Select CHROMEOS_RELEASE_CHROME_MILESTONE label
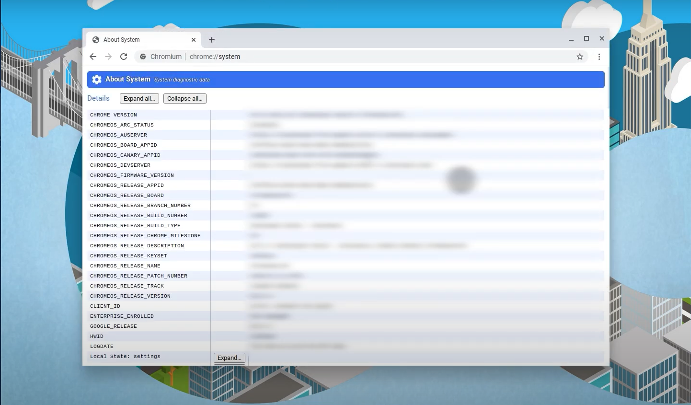The height and width of the screenshot is (405, 691). click(x=145, y=236)
